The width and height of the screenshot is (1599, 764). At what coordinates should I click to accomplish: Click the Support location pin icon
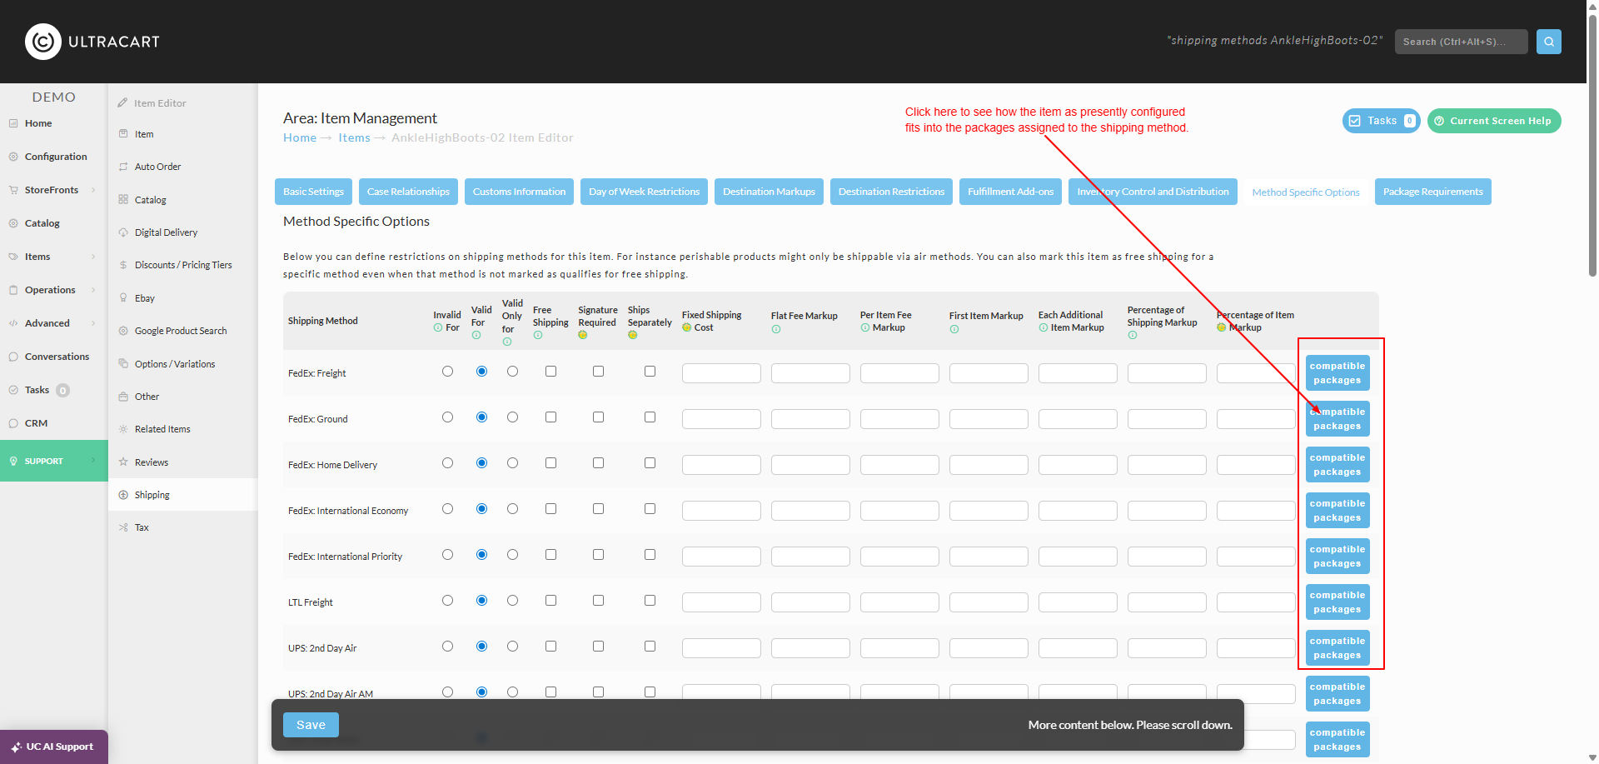13,461
